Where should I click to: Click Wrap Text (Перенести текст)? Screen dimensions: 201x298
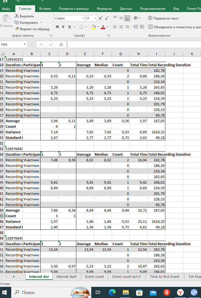[x=163, y=18]
